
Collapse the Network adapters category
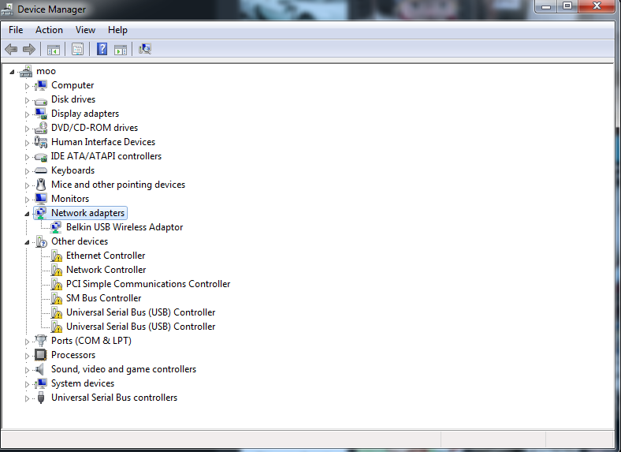coord(27,214)
